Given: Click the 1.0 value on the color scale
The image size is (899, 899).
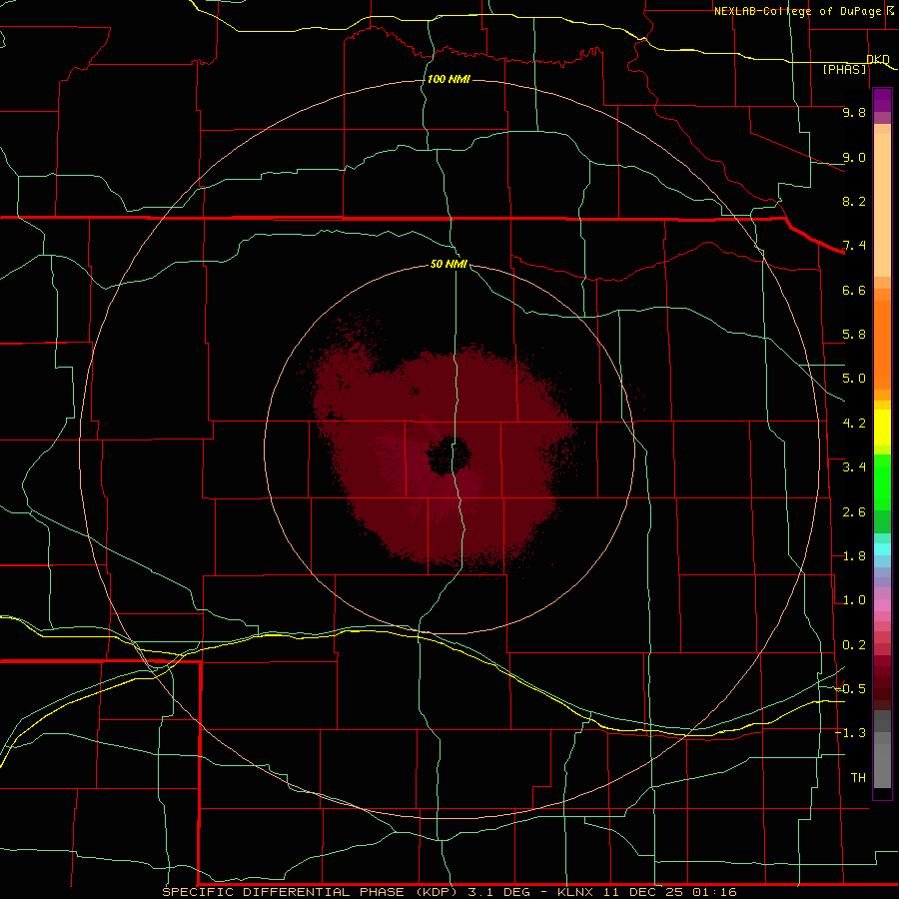Looking at the screenshot, I should (x=854, y=600).
